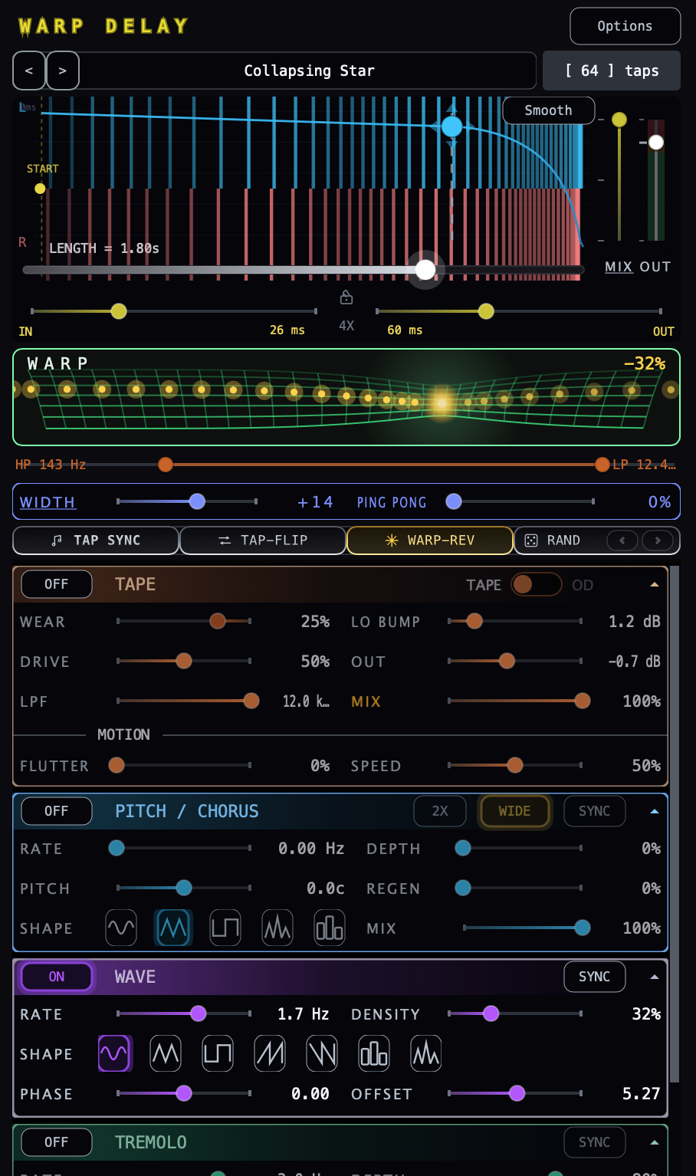
Task: Click the blue curve control point
Action: pos(452,126)
